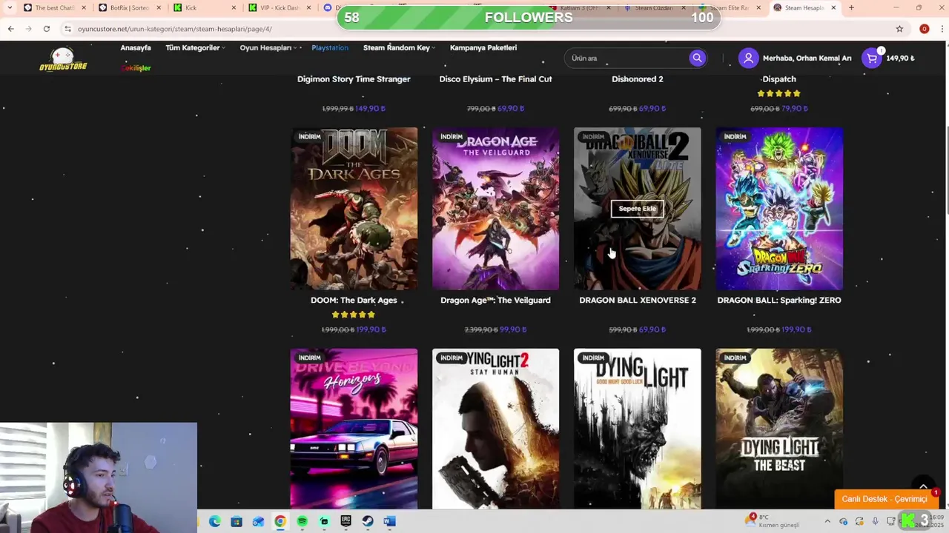Click Dying Light The Beast cover

(779, 429)
